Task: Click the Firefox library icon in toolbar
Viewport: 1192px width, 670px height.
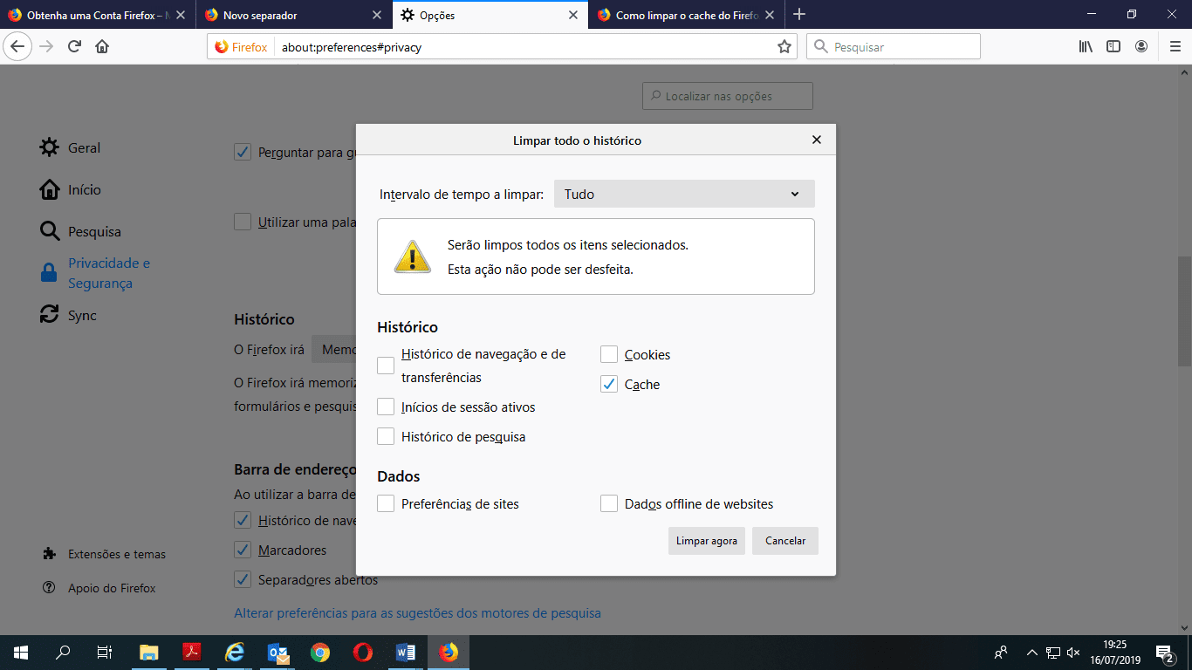Action: (1085, 46)
